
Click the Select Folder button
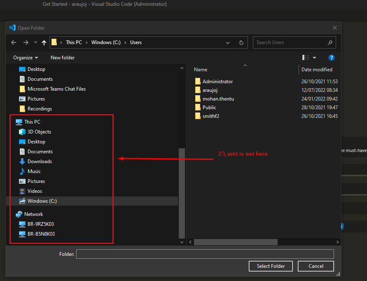point(271,266)
